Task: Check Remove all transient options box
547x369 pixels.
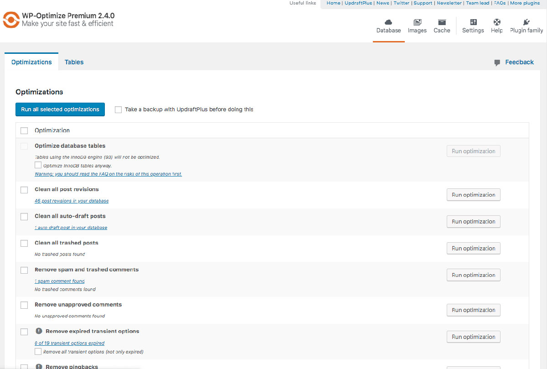Action: pos(38,352)
